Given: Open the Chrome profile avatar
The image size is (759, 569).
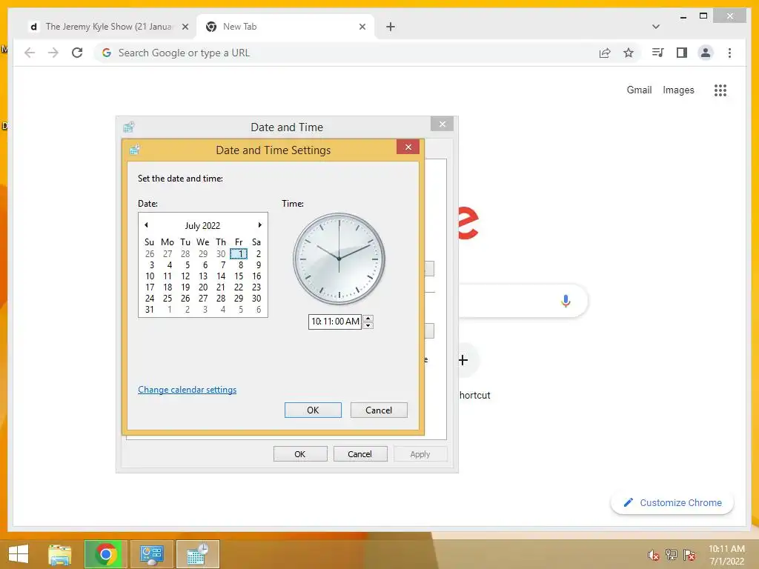Looking at the screenshot, I should (706, 53).
